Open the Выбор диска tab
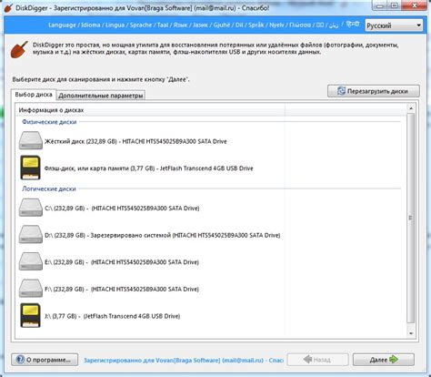The width and height of the screenshot is (431, 377). pos(34,95)
